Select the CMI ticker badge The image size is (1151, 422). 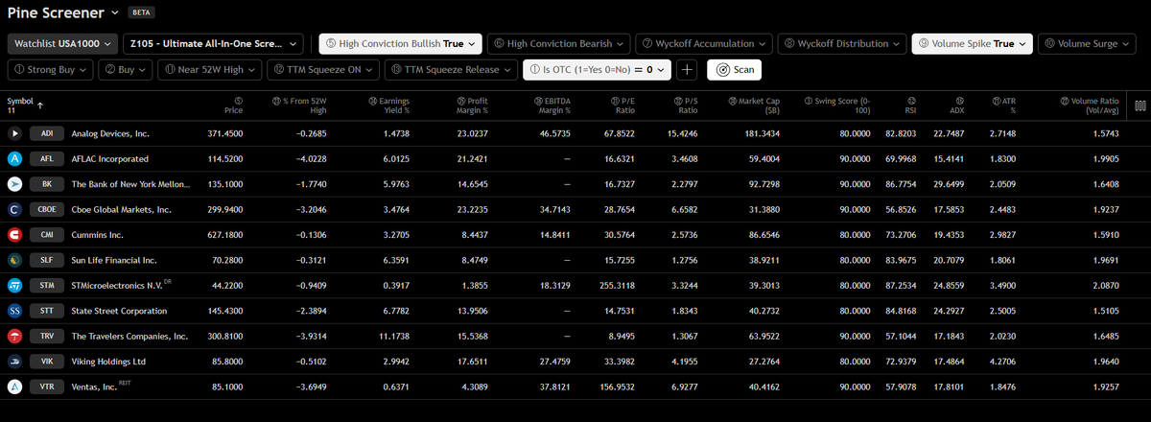(x=47, y=234)
